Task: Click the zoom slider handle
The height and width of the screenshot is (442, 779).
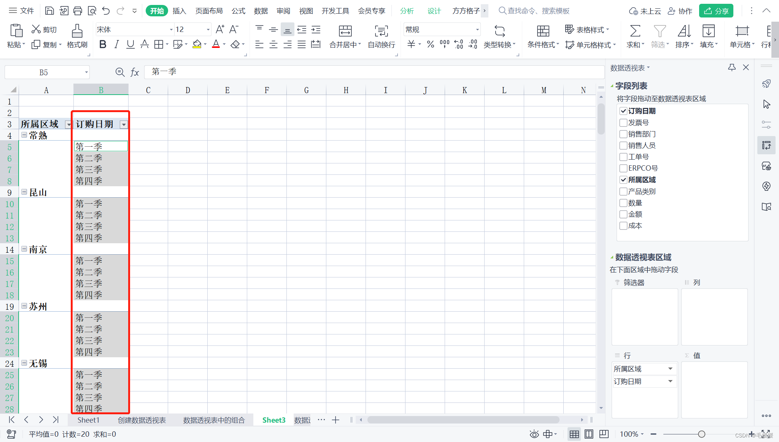Action: 702,434
